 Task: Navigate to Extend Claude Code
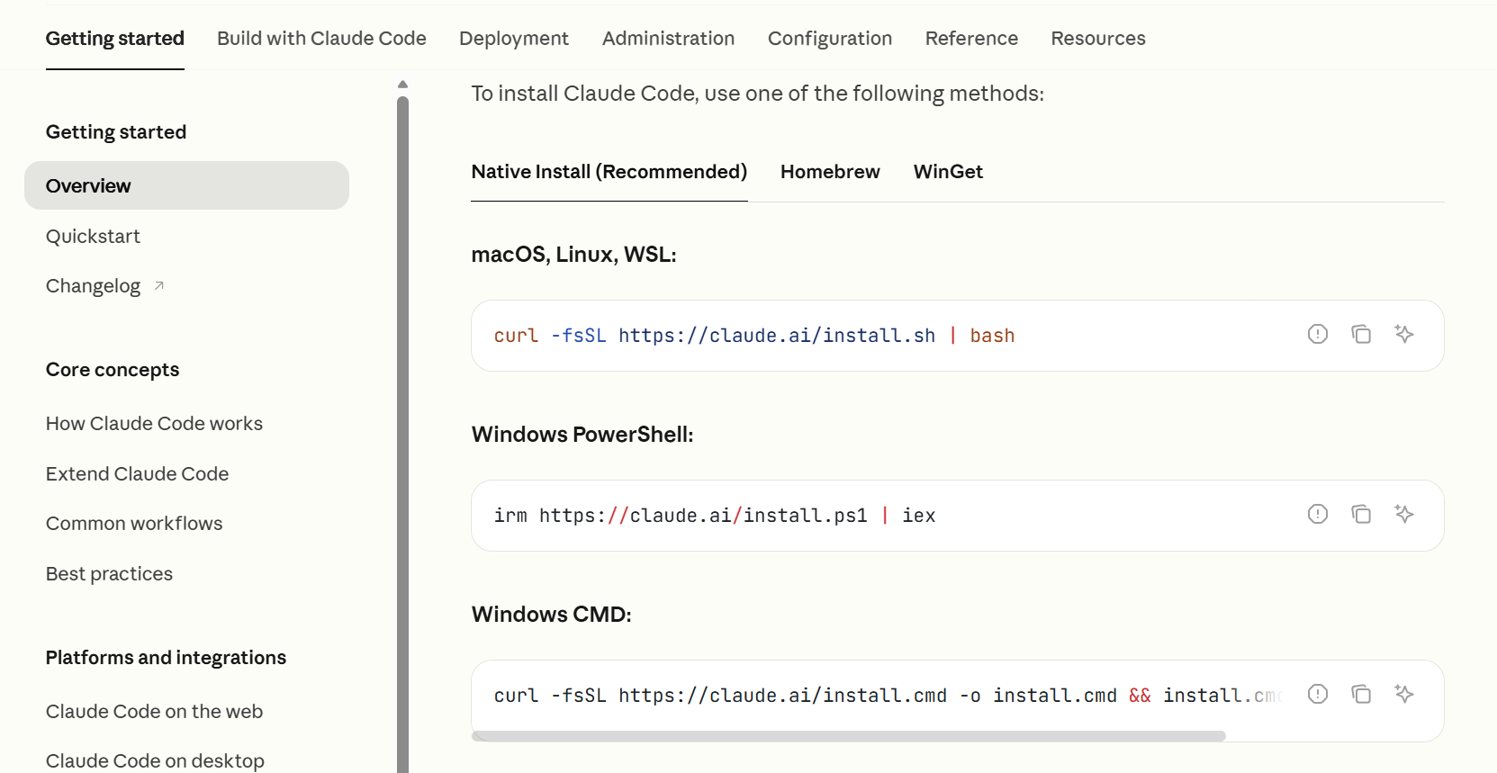[x=137, y=474]
